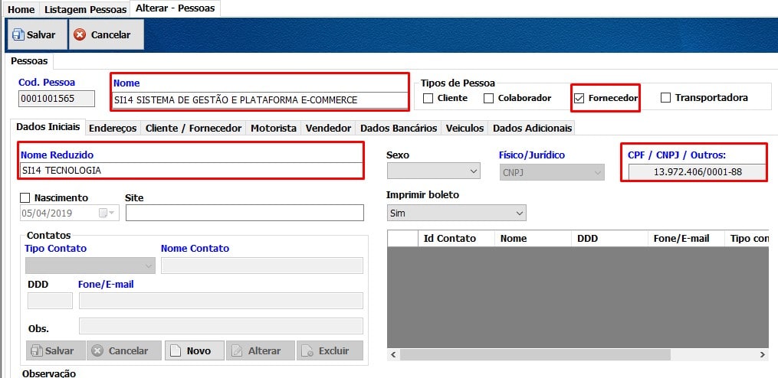Open the Endereços tab
Image resolution: width=778 pixels, height=378 pixels.
(113, 128)
